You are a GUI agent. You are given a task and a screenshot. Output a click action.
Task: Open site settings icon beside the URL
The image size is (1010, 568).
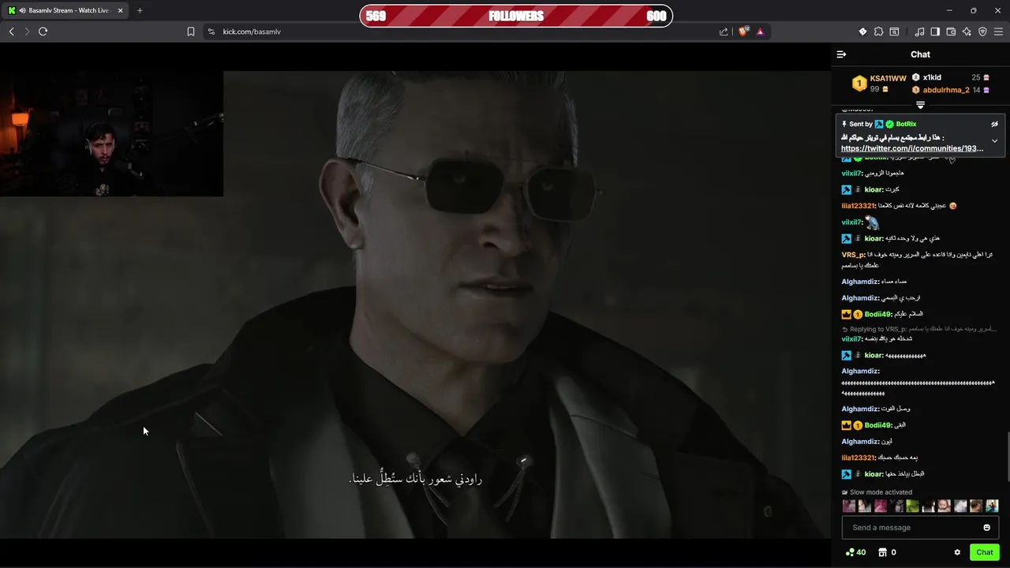(211, 32)
